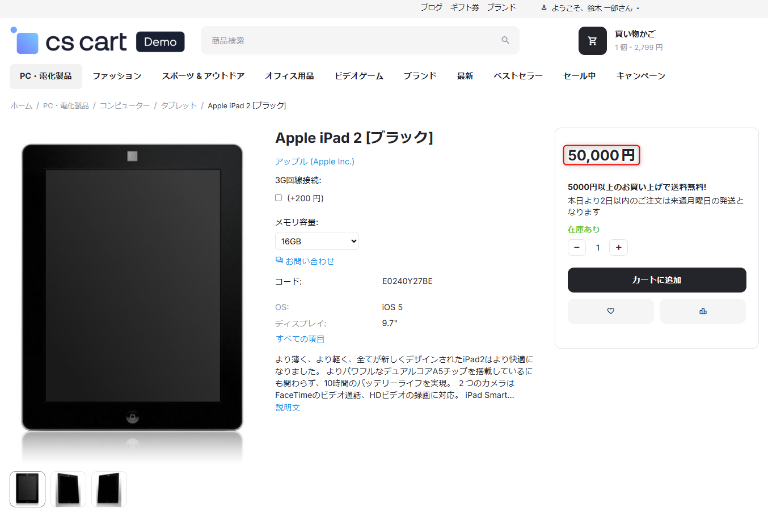Decrease quantity with minus button
This screenshot has width=768, height=517.
point(576,248)
